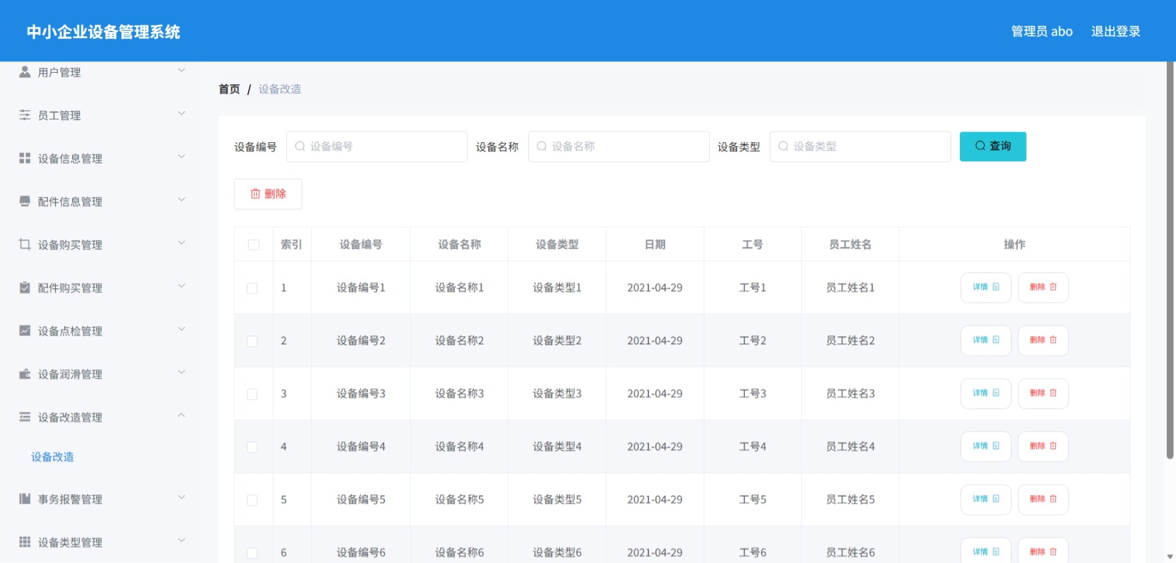This screenshot has width=1176, height=563.
Task: Check the row checkbox for 设备编号5
Action: pos(252,500)
